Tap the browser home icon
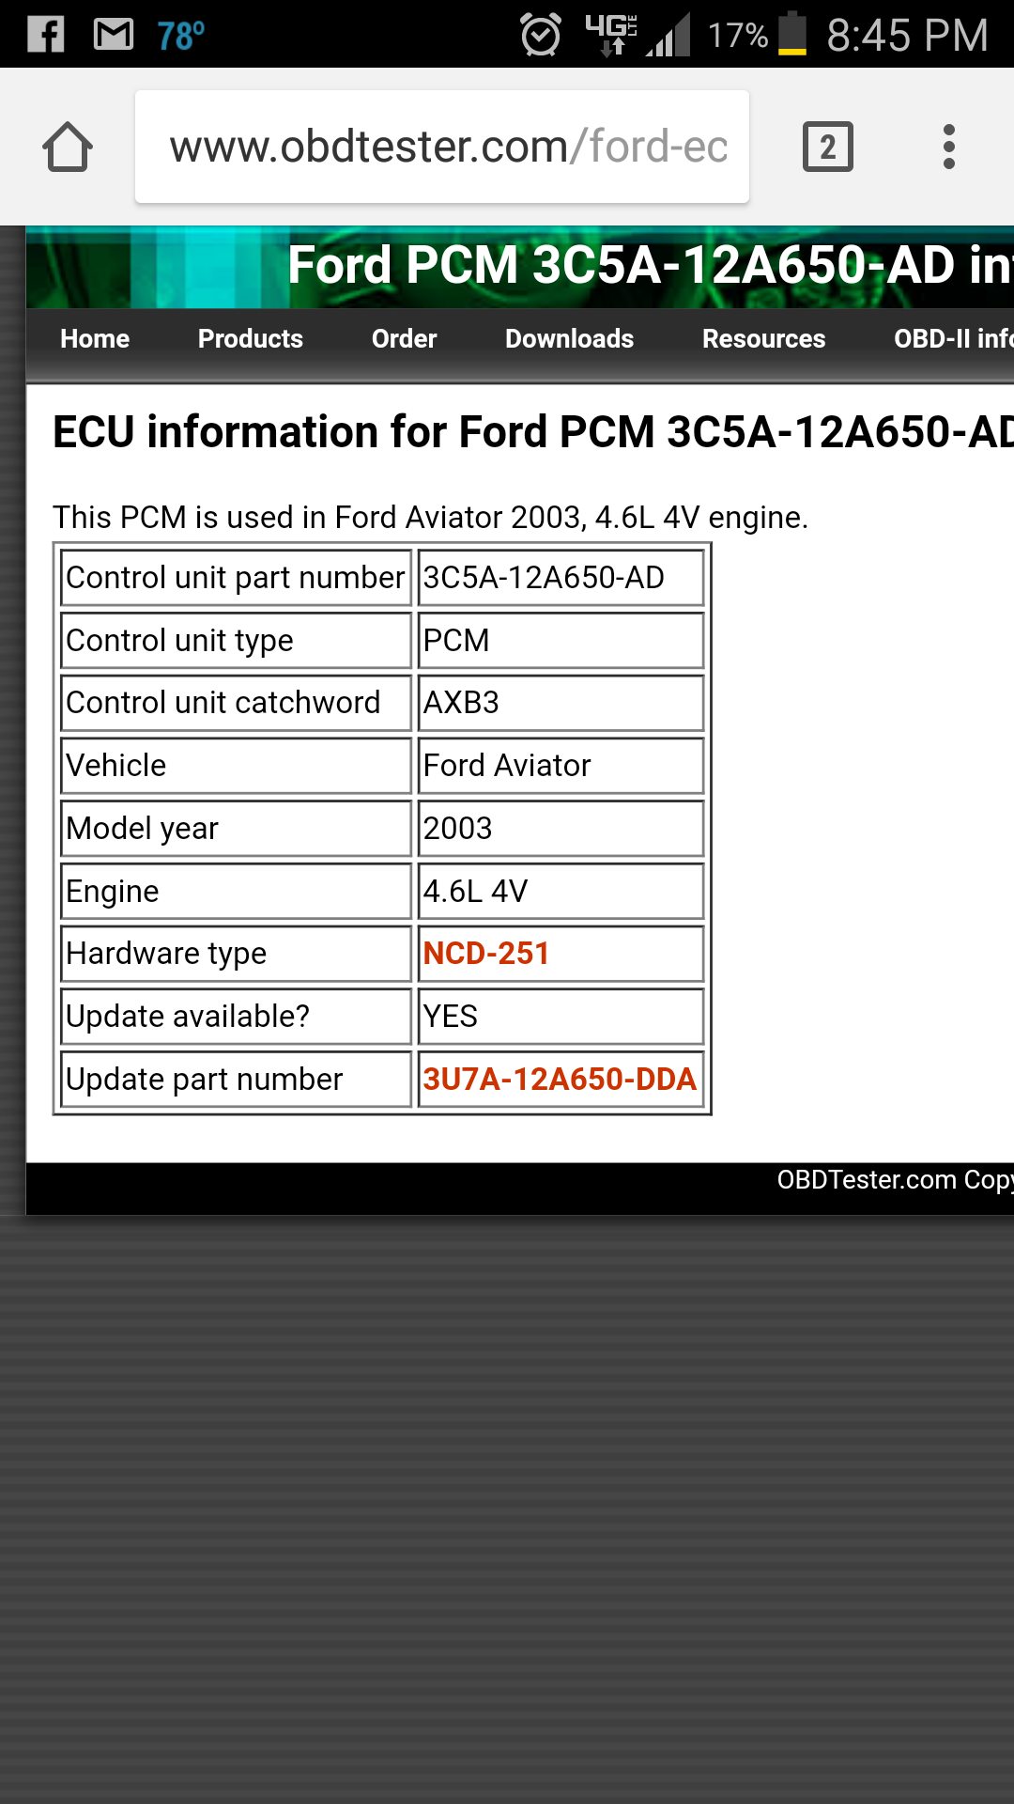1014x1804 pixels. (68, 147)
